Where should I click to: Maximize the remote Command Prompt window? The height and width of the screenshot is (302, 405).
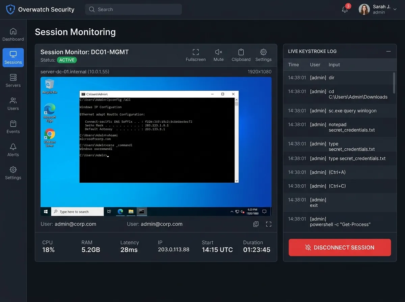point(223,94)
